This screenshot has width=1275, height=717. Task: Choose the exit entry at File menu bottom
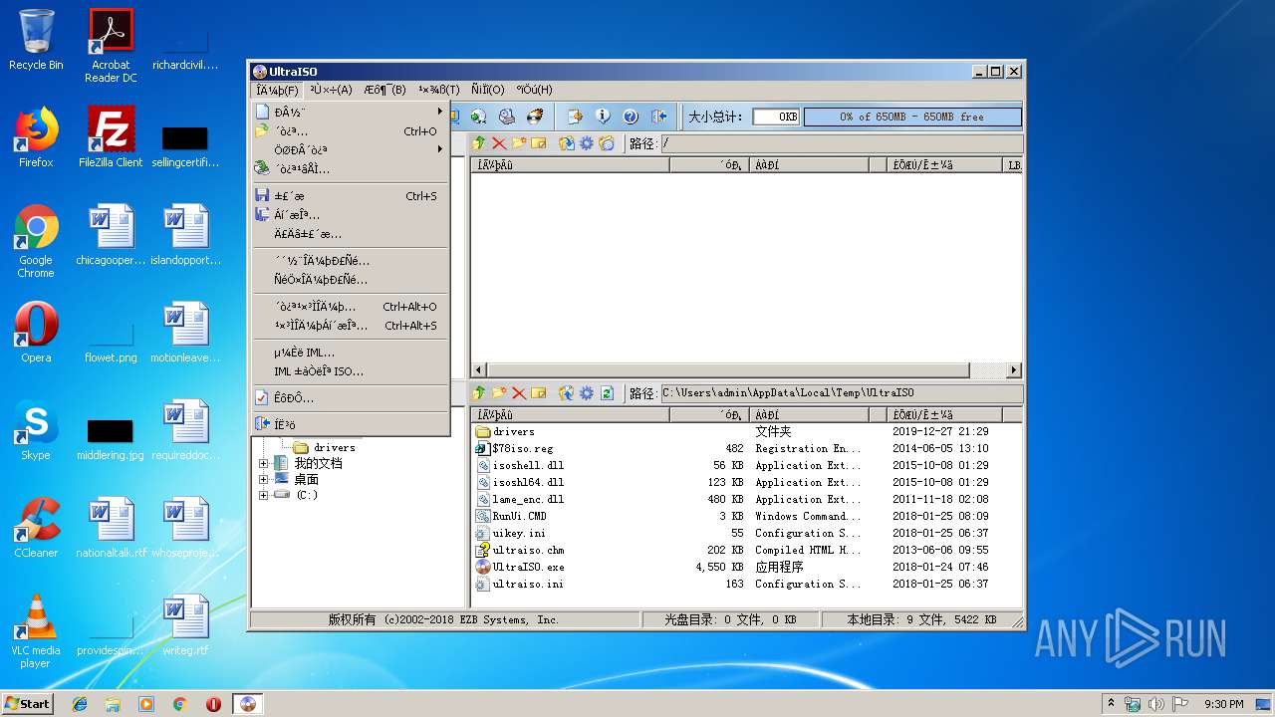(350, 424)
